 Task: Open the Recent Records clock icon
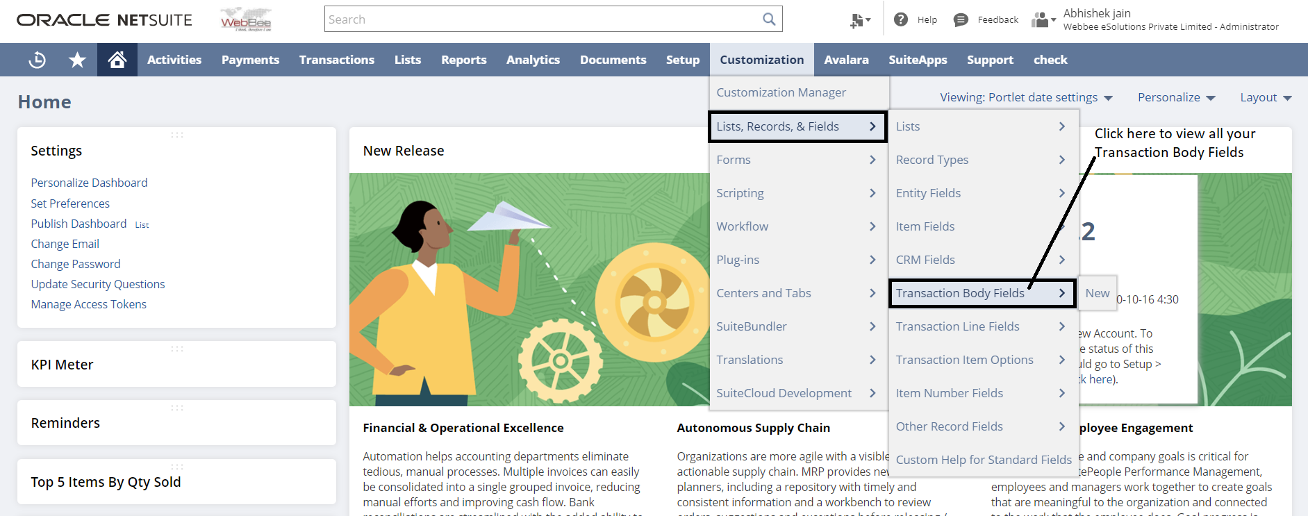tap(38, 60)
